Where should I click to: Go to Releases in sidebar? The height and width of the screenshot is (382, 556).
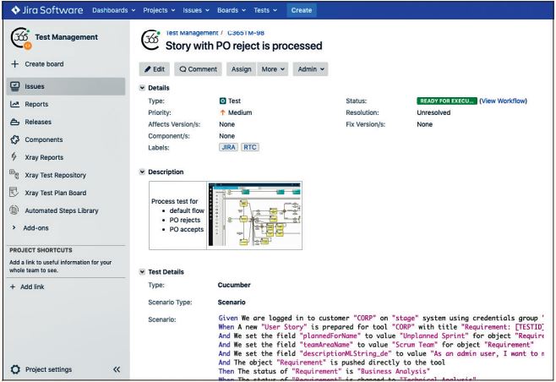38,122
